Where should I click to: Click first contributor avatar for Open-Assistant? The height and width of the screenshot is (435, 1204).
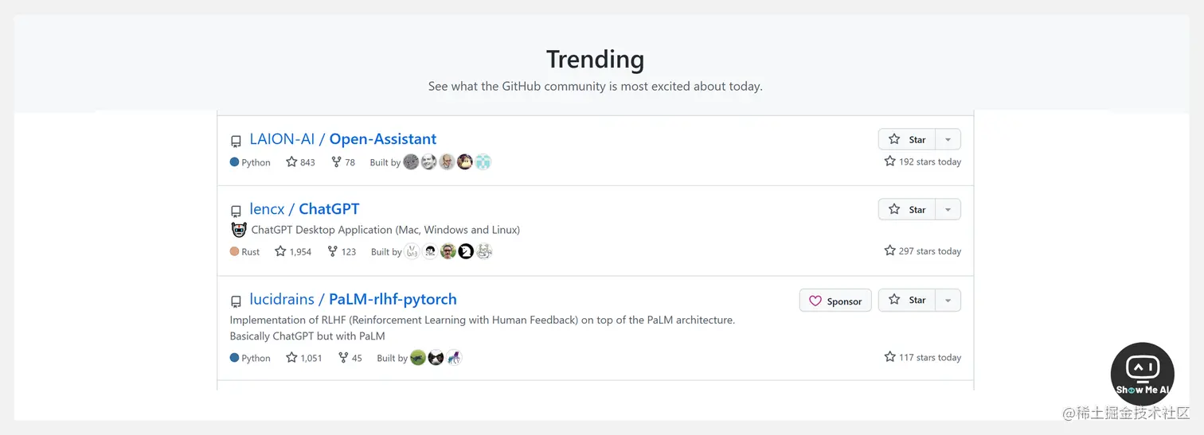(411, 162)
